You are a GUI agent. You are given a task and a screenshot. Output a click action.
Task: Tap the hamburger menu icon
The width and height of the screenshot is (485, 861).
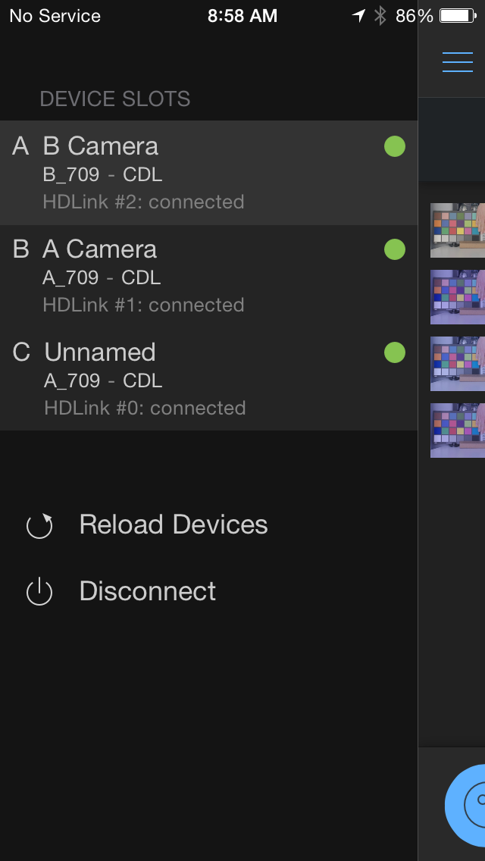click(458, 62)
